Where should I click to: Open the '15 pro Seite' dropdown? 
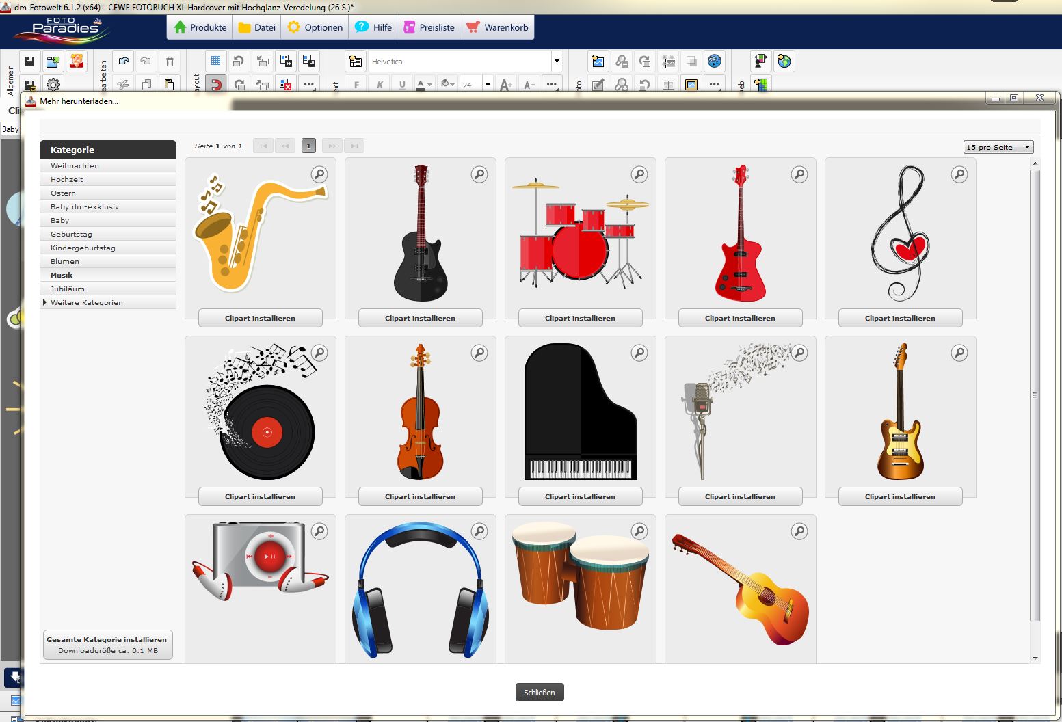coord(998,147)
